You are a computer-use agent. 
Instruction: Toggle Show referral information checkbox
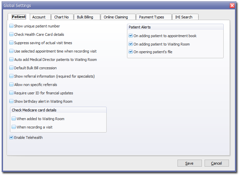pyautogui.click(x=11, y=76)
